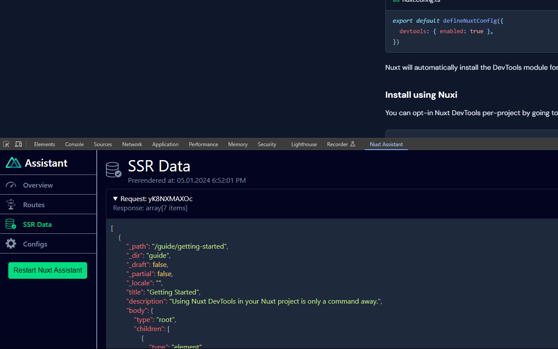Screen dimensions: 558x349
Task: Click the Overview speedometer icon
Action: (11, 185)
